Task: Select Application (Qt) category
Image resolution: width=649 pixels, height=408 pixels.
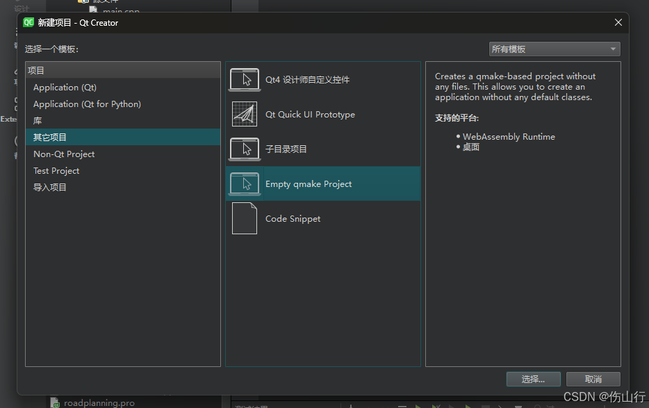Action: click(123, 88)
